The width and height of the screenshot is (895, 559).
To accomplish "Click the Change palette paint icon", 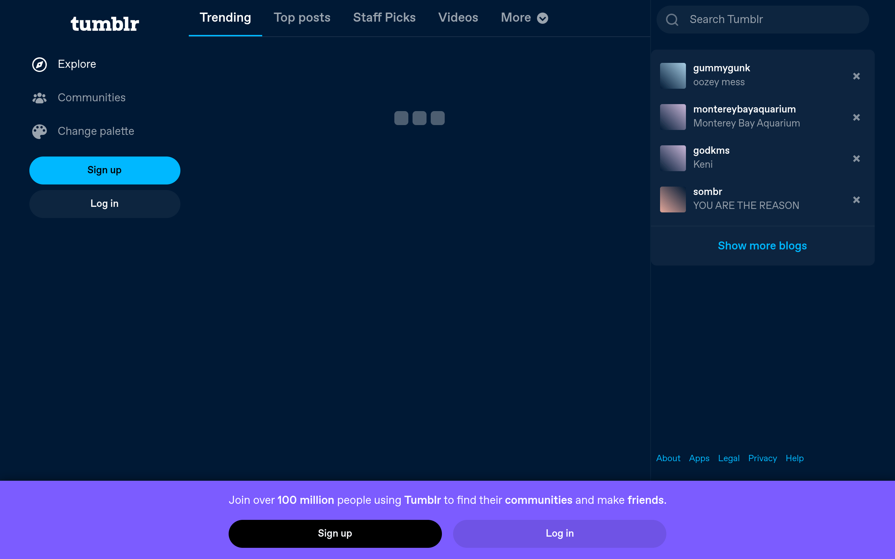I will pos(40,132).
